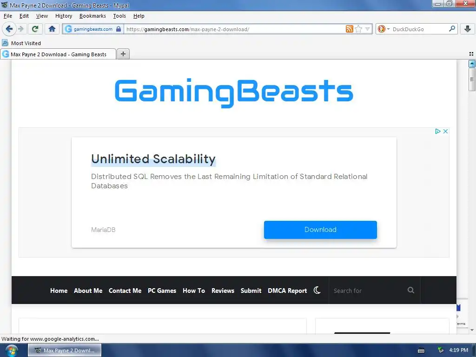Click the MariaDB Download button
476x357 pixels.
(x=320, y=230)
